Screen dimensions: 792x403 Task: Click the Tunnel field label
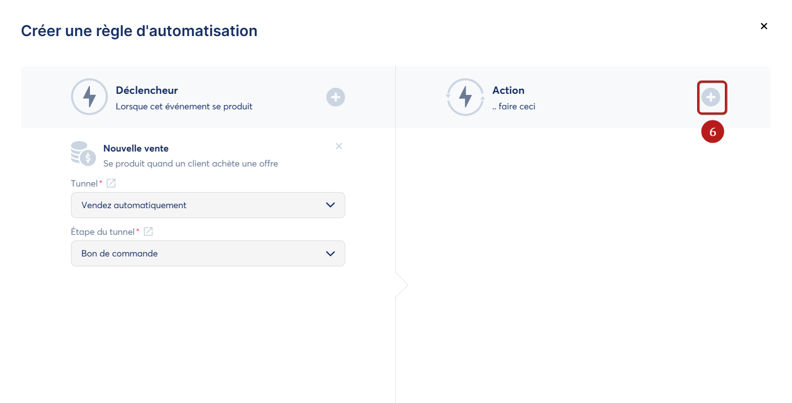point(84,183)
